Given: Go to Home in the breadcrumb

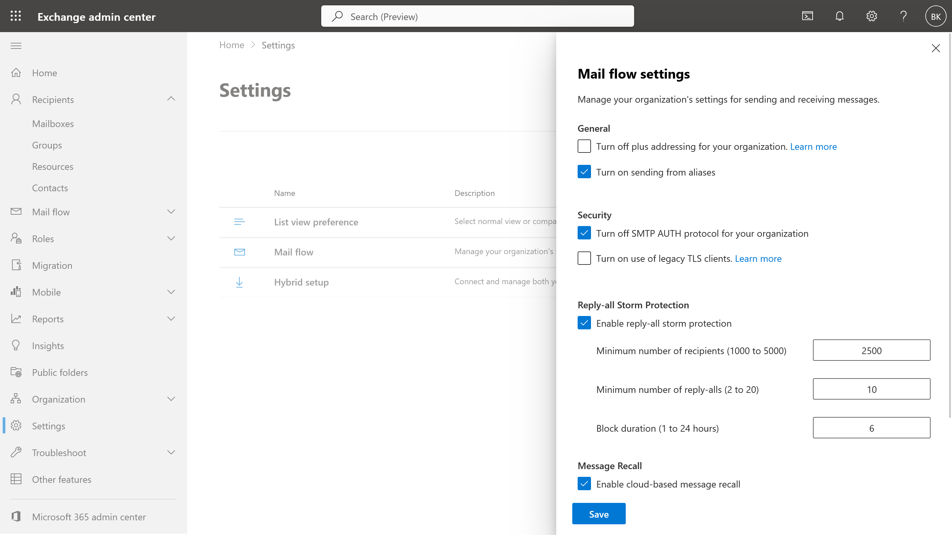Looking at the screenshot, I should coord(232,45).
